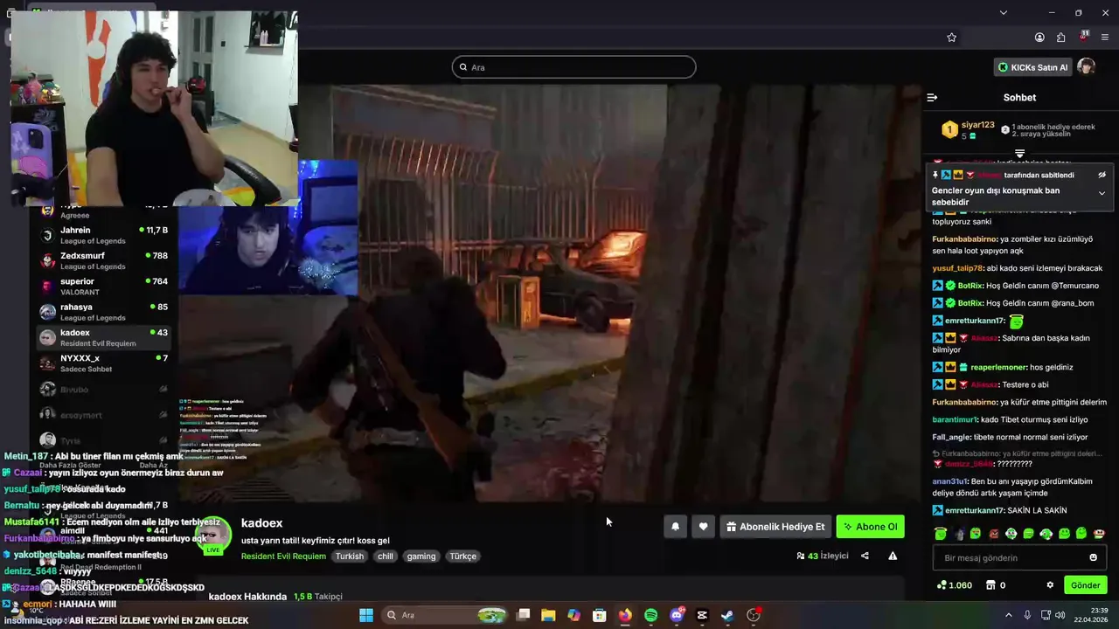This screenshot has height=629, width=1119.
Task: Open the chat shop icon
Action: (990, 585)
